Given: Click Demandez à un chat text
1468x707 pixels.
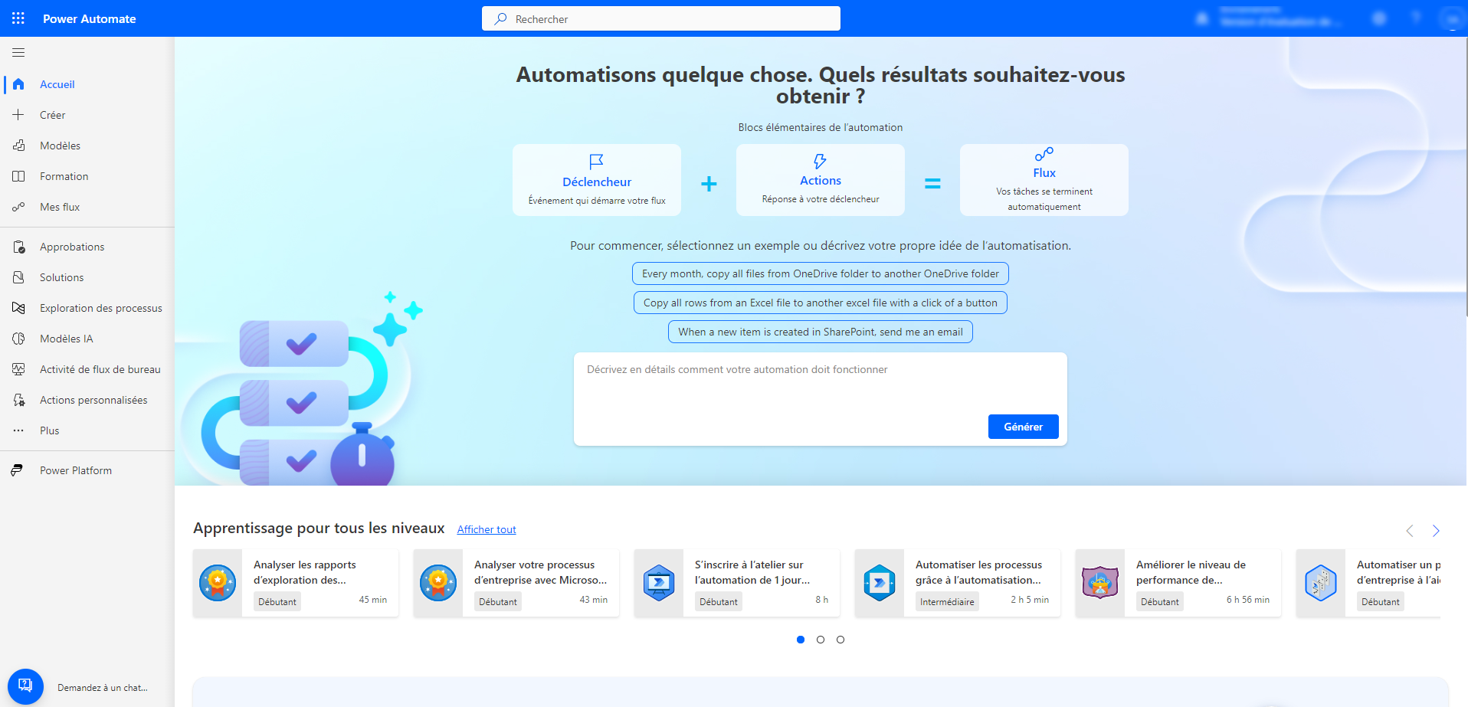Looking at the screenshot, I should coord(103,688).
